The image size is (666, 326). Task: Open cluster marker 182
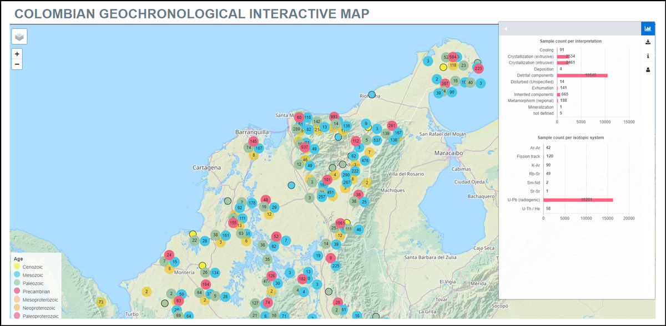click(302, 279)
